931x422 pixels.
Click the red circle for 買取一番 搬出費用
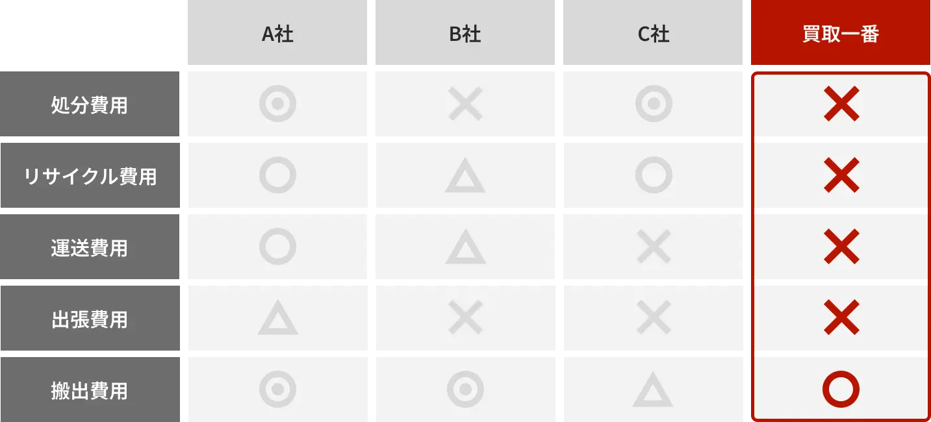[x=841, y=389]
